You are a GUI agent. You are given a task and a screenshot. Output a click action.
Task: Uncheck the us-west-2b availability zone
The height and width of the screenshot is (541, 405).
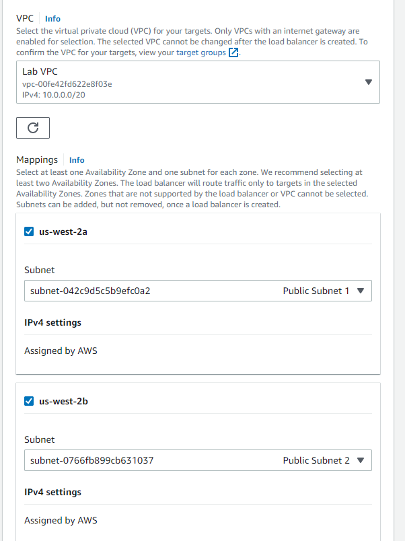pos(29,401)
